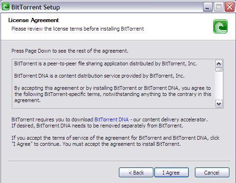
Task: Click the license text scroll-up arrow
Action: click(x=219, y=64)
